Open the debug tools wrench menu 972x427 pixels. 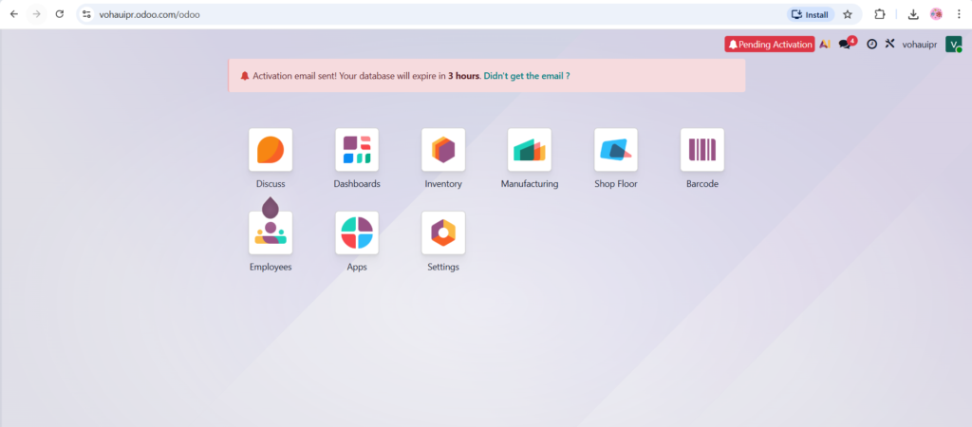point(889,45)
